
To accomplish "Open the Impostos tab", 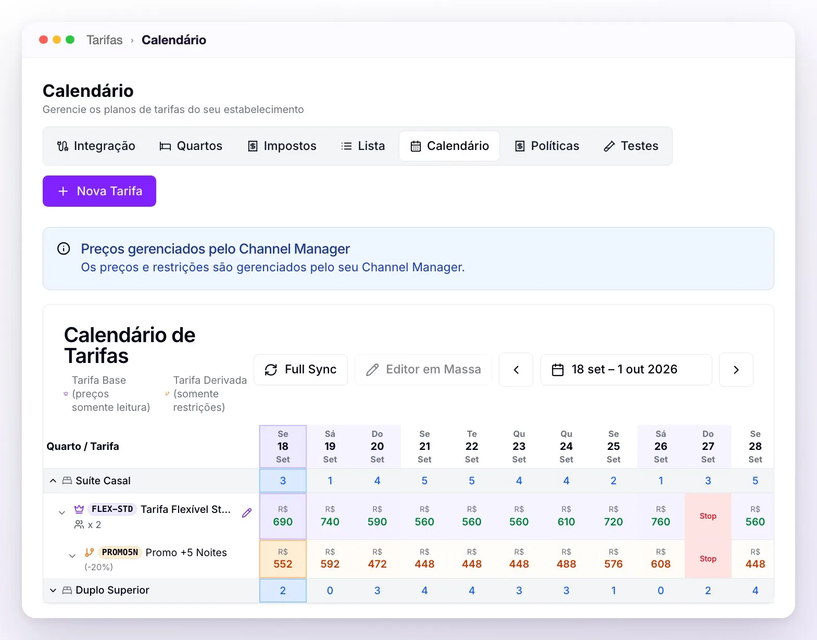I will click(x=282, y=146).
